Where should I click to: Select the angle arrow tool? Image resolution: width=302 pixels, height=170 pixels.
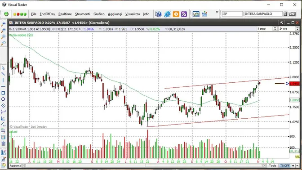[3, 118]
